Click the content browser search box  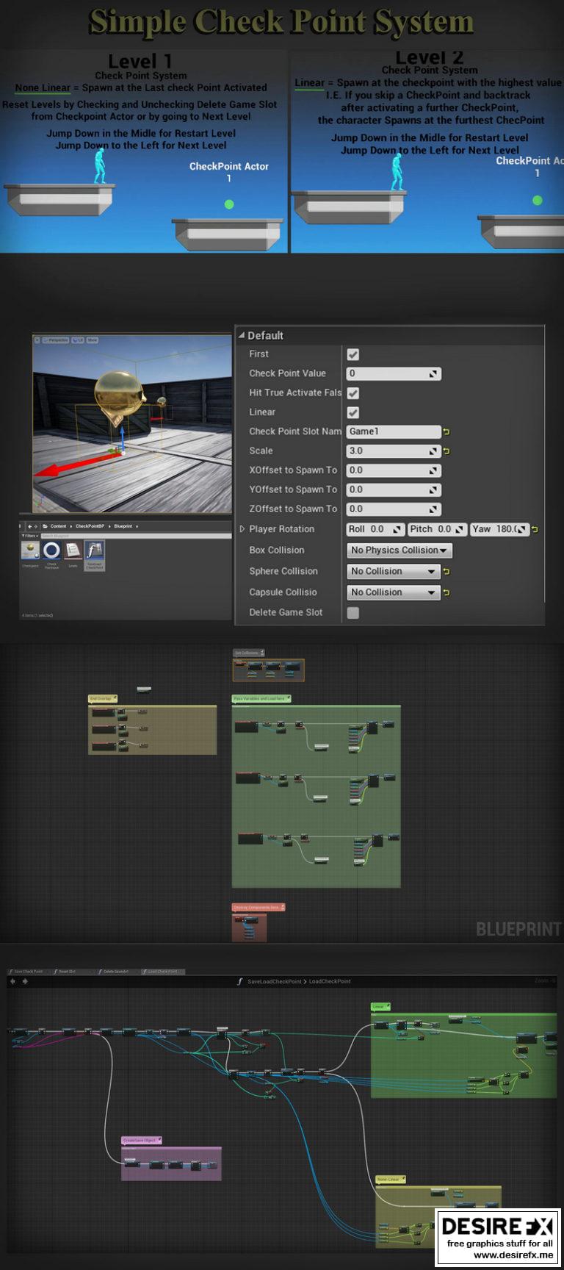coord(136,536)
